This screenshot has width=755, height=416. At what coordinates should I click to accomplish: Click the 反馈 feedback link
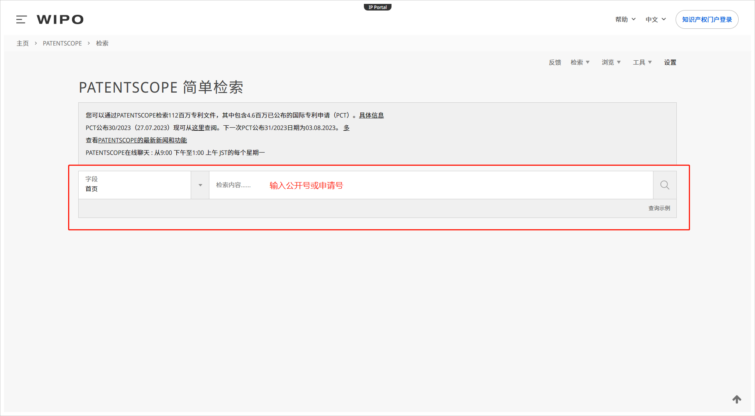[555, 62]
